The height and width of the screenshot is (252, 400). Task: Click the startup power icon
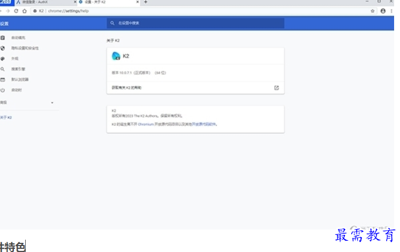tap(3, 90)
